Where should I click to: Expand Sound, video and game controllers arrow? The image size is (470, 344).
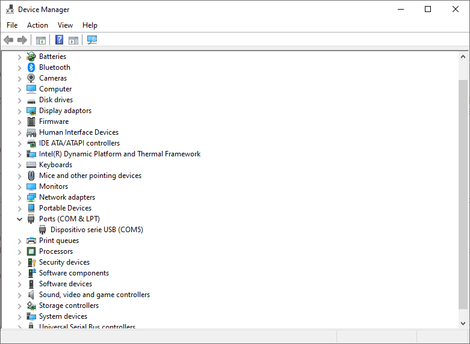click(19, 295)
